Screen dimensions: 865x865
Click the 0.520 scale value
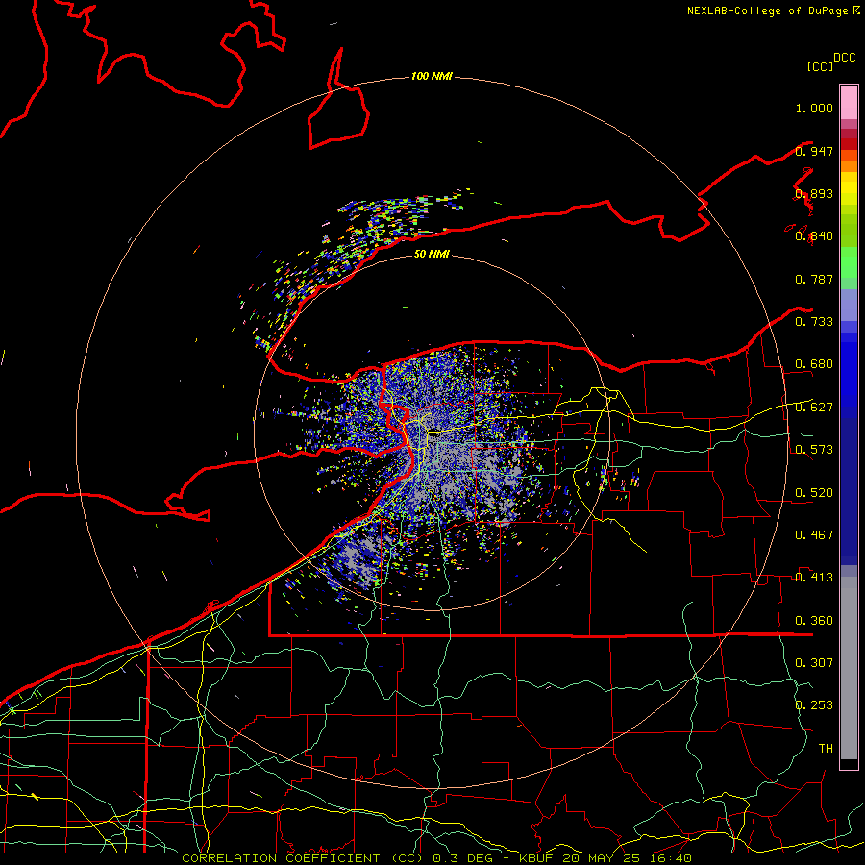point(814,493)
